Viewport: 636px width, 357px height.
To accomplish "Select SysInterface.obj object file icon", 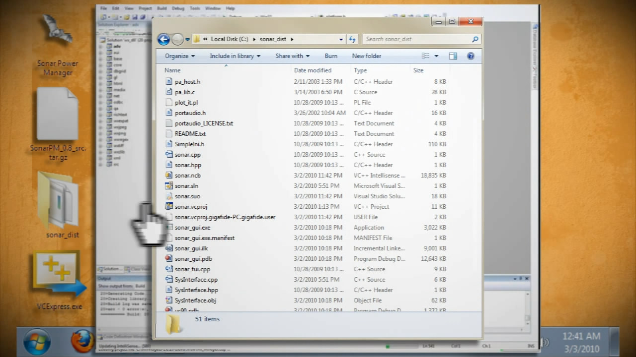I will (x=169, y=300).
